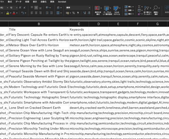Open Find and Select magnifier
This screenshot has width=169, height=139.
pyautogui.click(x=155, y=8)
